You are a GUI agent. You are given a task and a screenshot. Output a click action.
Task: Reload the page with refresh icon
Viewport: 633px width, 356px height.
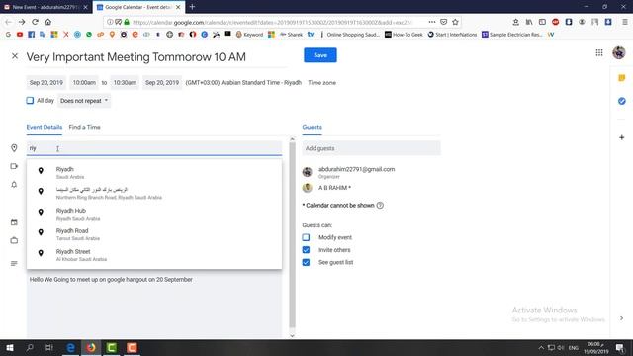click(35, 22)
